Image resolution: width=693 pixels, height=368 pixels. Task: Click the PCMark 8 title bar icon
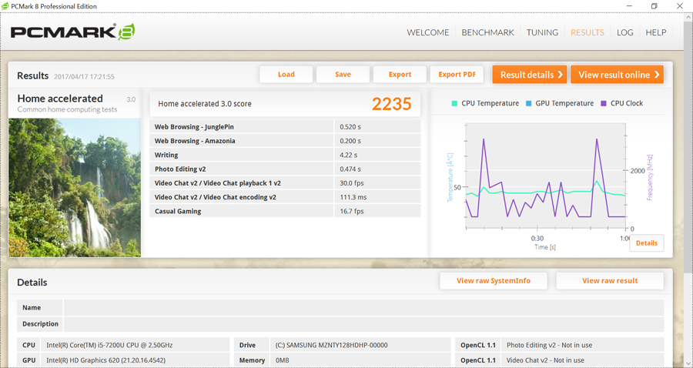(6, 6)
